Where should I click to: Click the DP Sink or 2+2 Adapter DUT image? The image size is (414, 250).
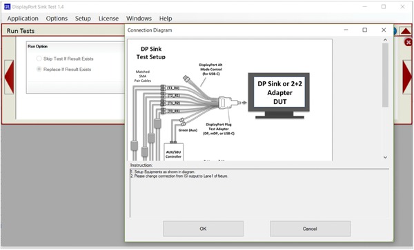click(279, 95)
